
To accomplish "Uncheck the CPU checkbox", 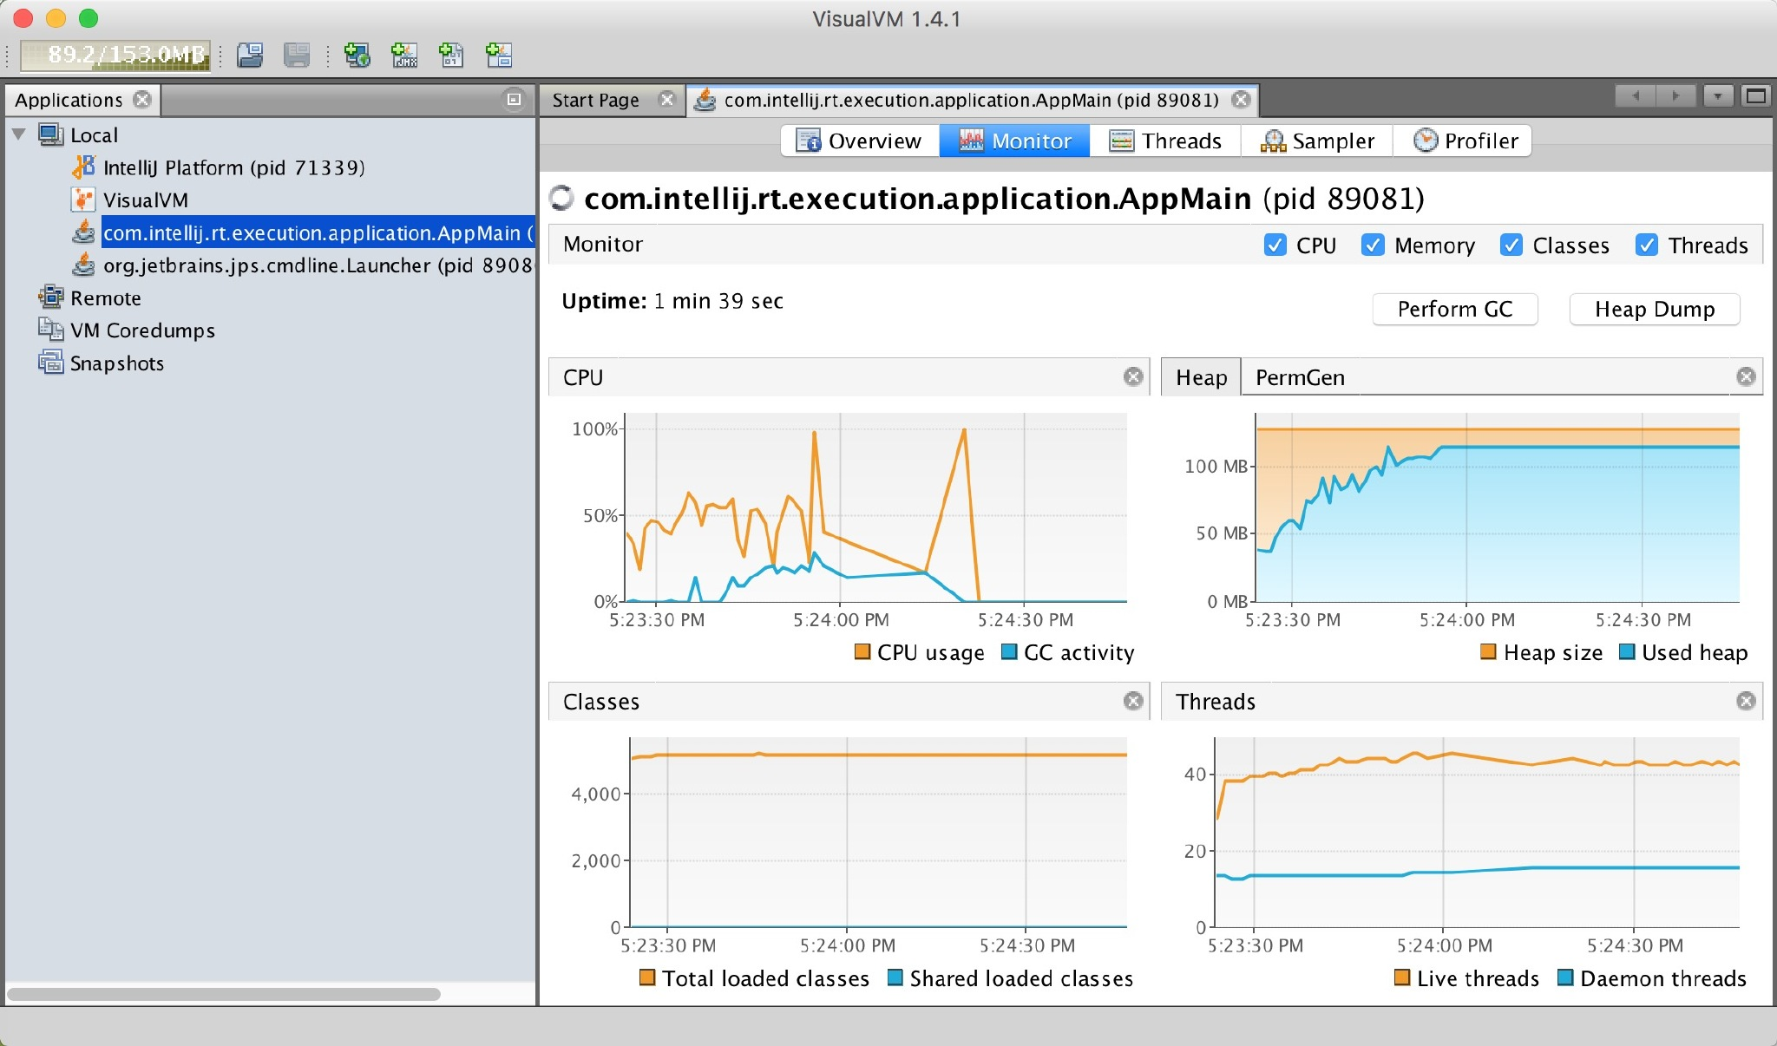I will pos(1275,245).
